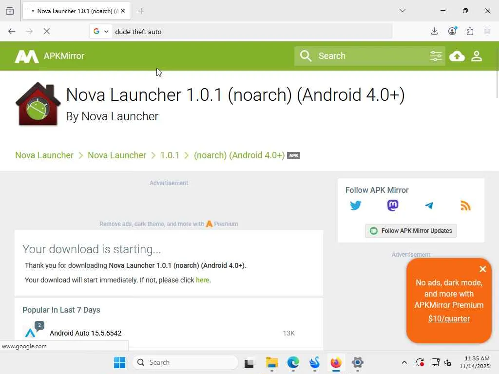Go back to the previous page
Viewport: 499px width, 374px height.
click(12, 31)
